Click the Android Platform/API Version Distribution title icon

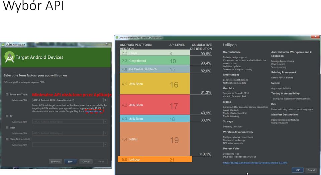tap(117, 37)
